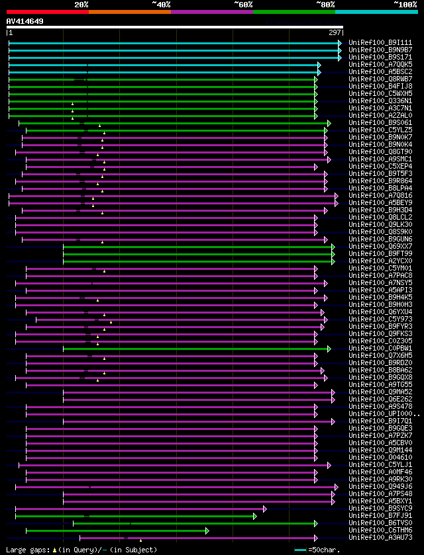
Task: Click the truncated UniRef100_UPI000.. label
Action: coord(384,414)
